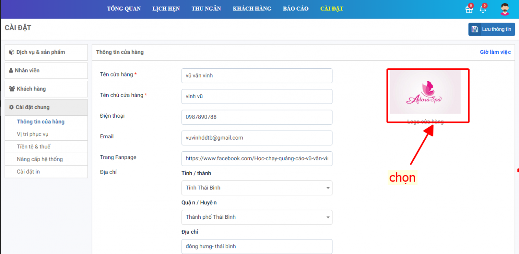Go to the BÁO CÁO menu

pyautogui.click(x=296, y=9)
